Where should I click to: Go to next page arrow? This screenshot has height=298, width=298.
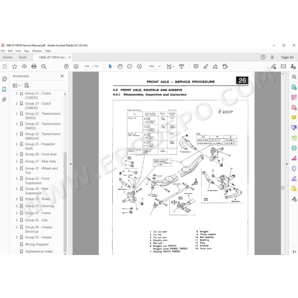pos(76,66)
